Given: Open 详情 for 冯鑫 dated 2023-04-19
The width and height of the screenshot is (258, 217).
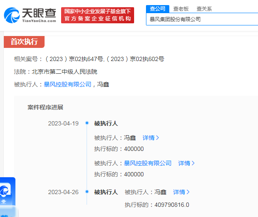Looking at the screenshot, I should pos(151,138).
